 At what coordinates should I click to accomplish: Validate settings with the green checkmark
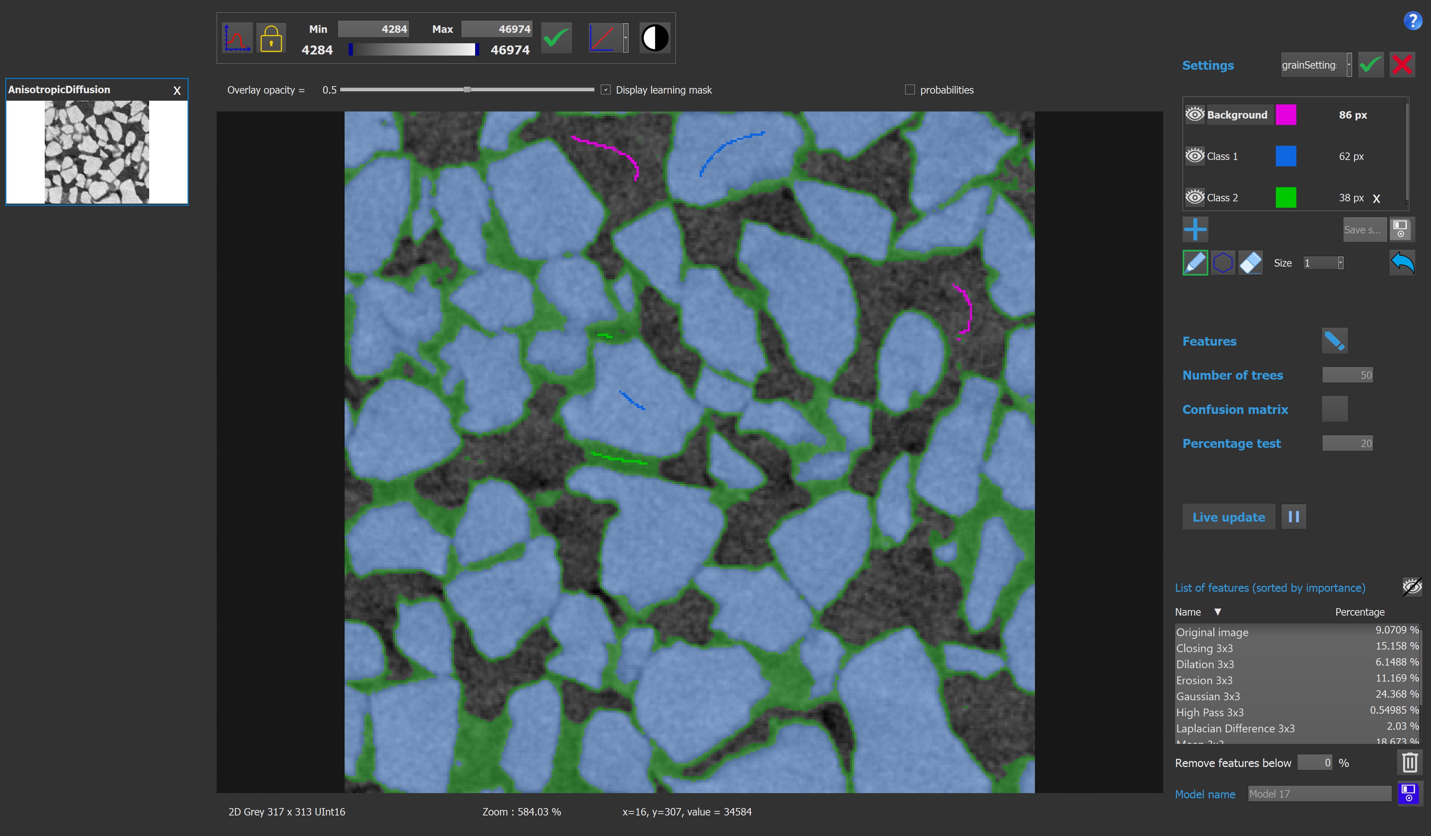(1371, 64)
